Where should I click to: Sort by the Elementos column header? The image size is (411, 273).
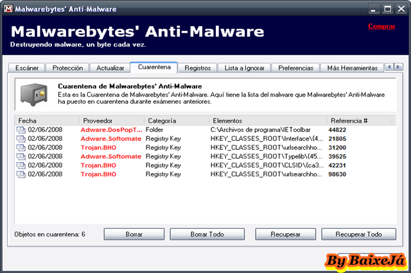point(268,120)
